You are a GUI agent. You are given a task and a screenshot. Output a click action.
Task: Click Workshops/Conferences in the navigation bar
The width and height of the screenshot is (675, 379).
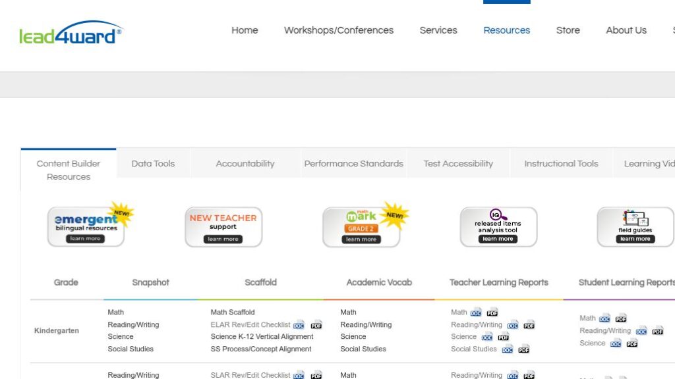(x=338, y=30)
